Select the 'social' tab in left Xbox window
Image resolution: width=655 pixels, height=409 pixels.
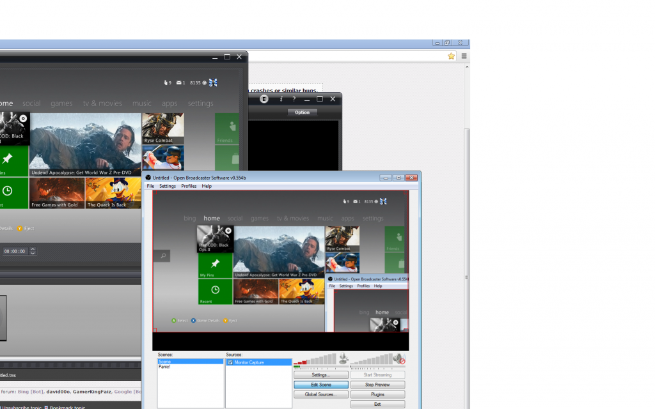click(31, 103)
